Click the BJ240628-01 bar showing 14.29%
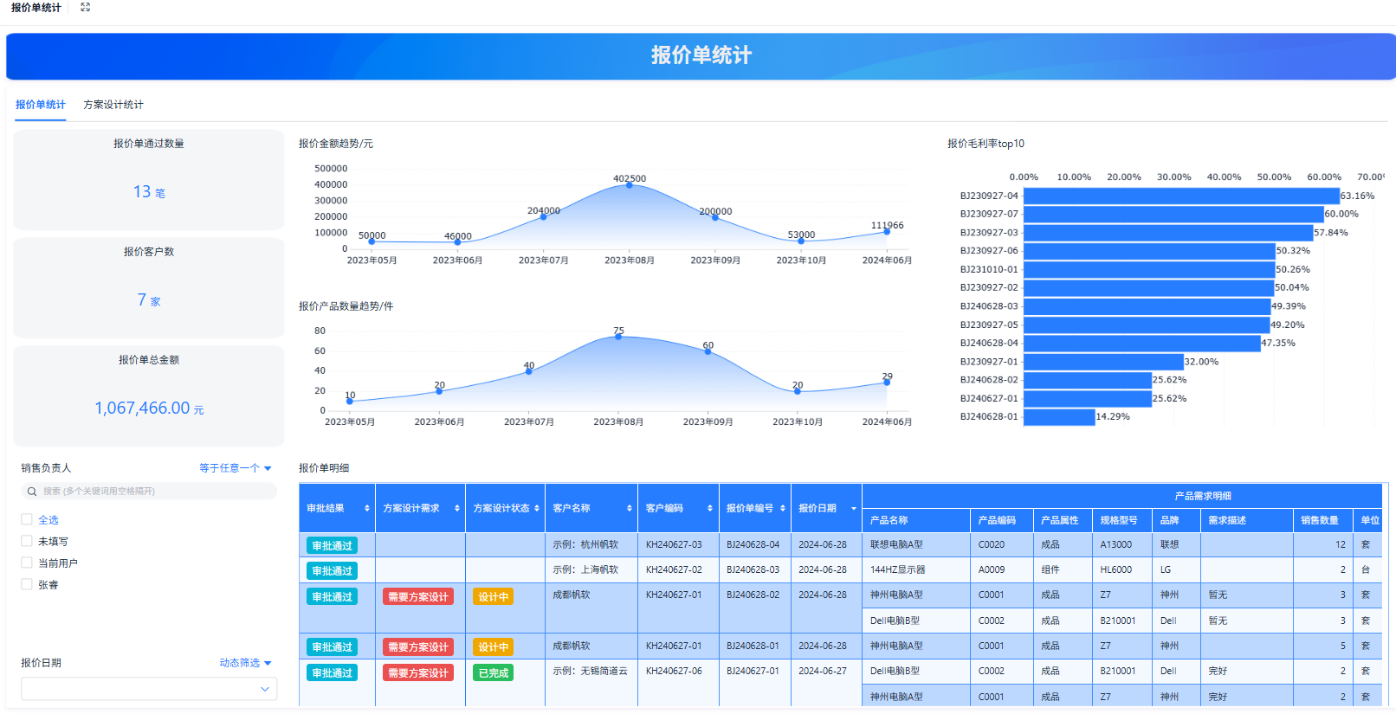 [1059, 417]
